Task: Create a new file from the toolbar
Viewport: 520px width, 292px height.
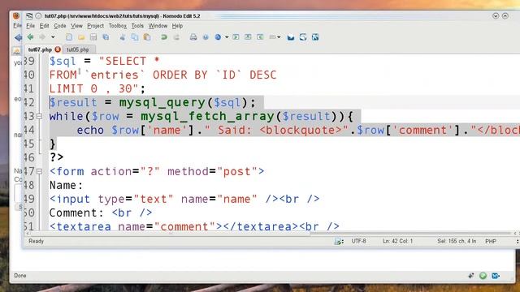Action: point(69,37)
